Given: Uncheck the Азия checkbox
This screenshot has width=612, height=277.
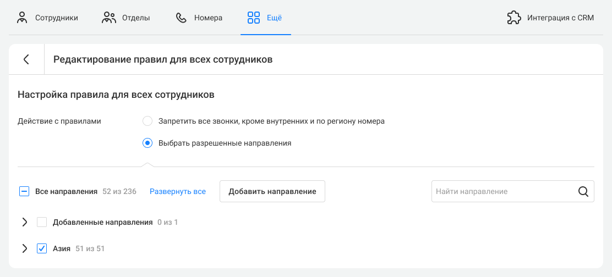Looking at the screenshot, I should pyautogui.click(x=42, y=248).
